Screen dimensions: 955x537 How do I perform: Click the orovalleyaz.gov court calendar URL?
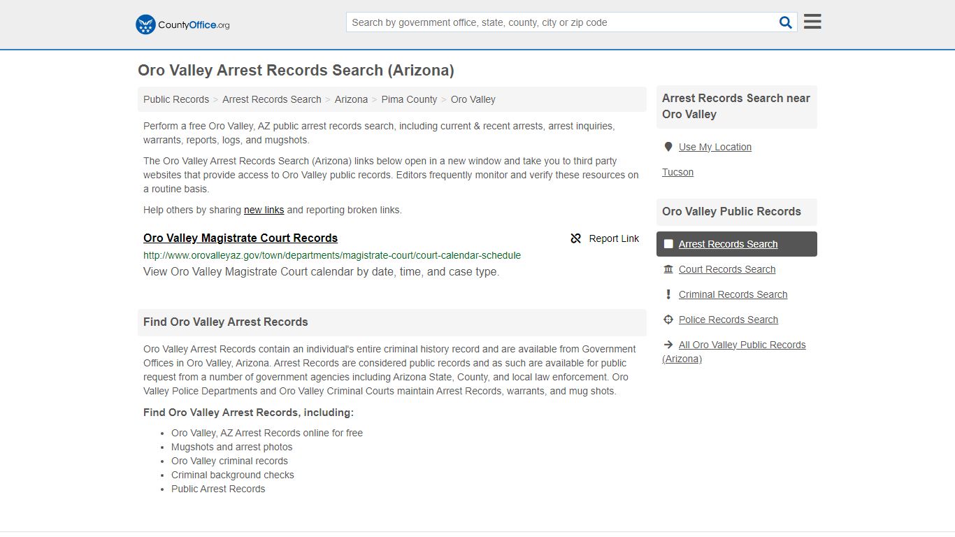[332, 255]
